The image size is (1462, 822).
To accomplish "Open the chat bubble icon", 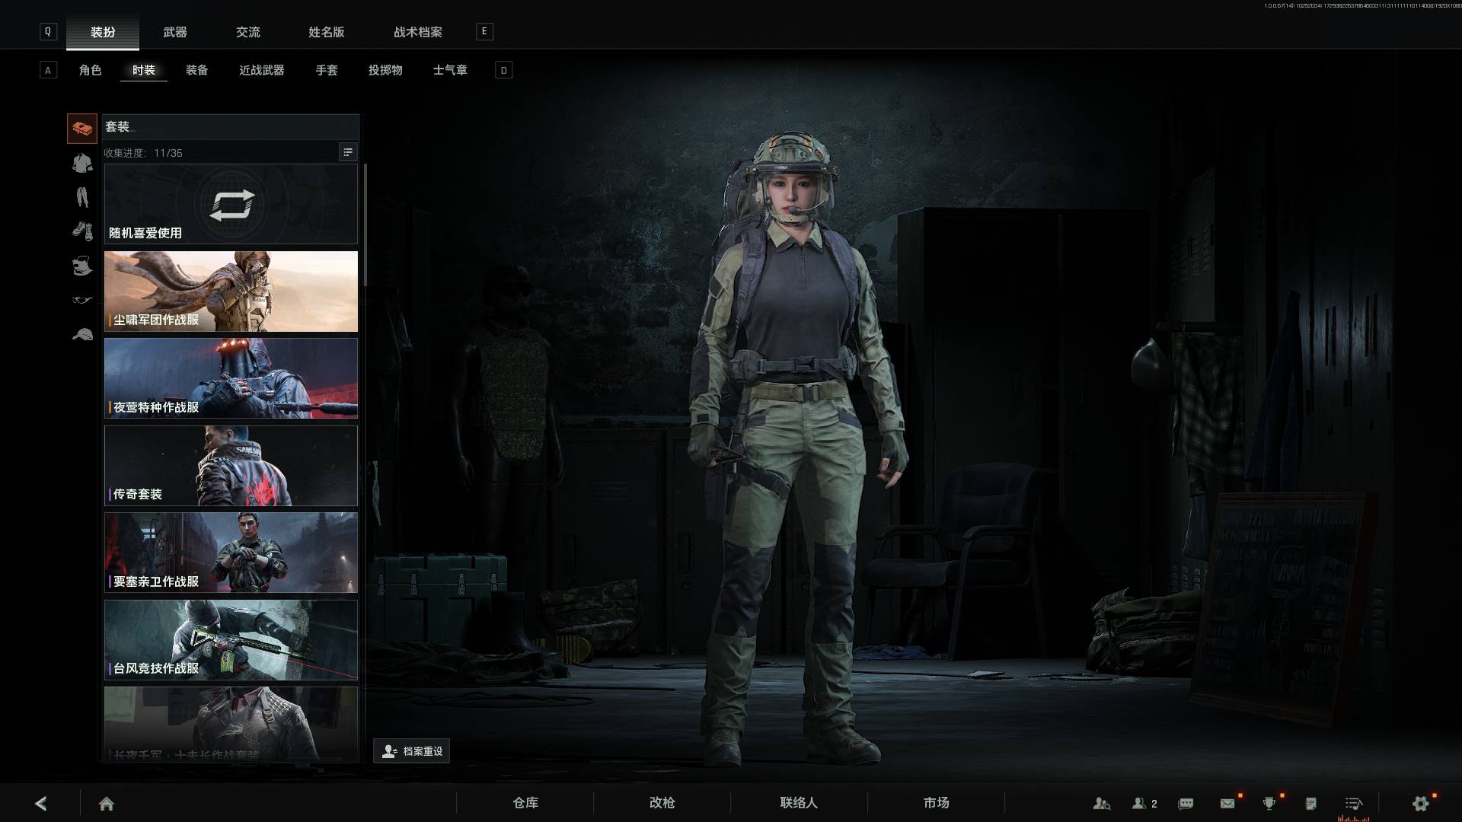I will tap(1186, 803).
